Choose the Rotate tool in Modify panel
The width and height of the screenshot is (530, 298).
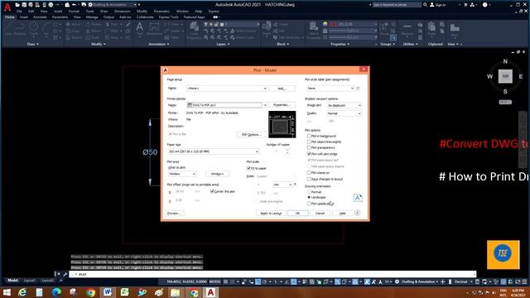tap(94, 24)
